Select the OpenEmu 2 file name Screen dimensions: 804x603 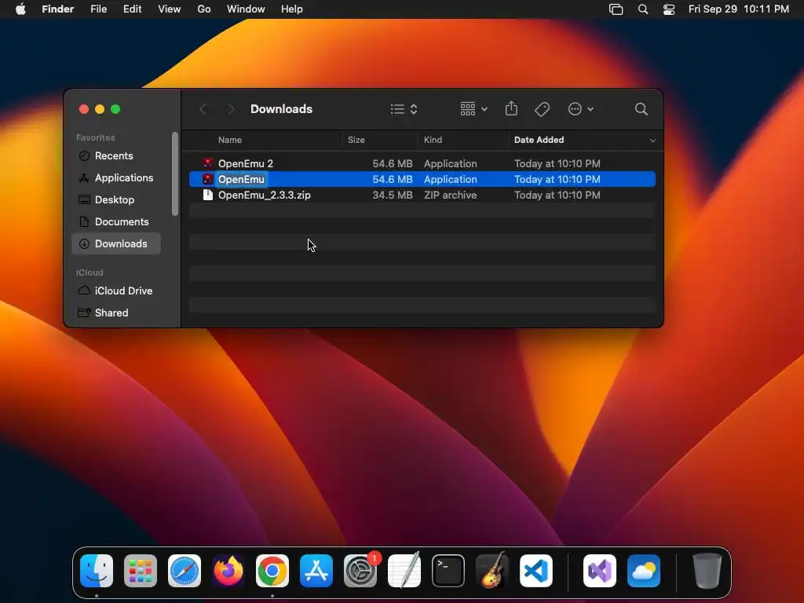pyautogui.click(x=246, y=163)
